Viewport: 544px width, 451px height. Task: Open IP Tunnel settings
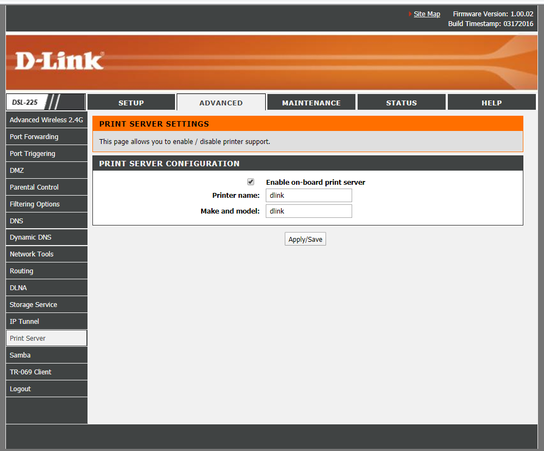point(47,321)
